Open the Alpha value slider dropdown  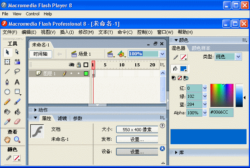click(x=205, y=113)
